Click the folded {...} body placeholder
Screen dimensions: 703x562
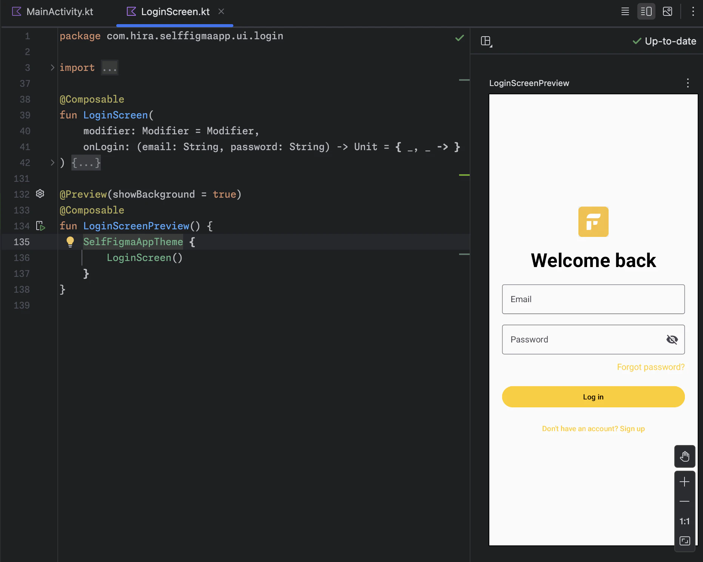(86, 163)
